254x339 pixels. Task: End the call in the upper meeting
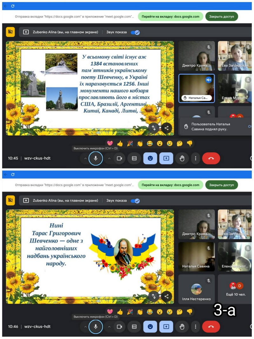pyautogui.click(x=211, y=158)
